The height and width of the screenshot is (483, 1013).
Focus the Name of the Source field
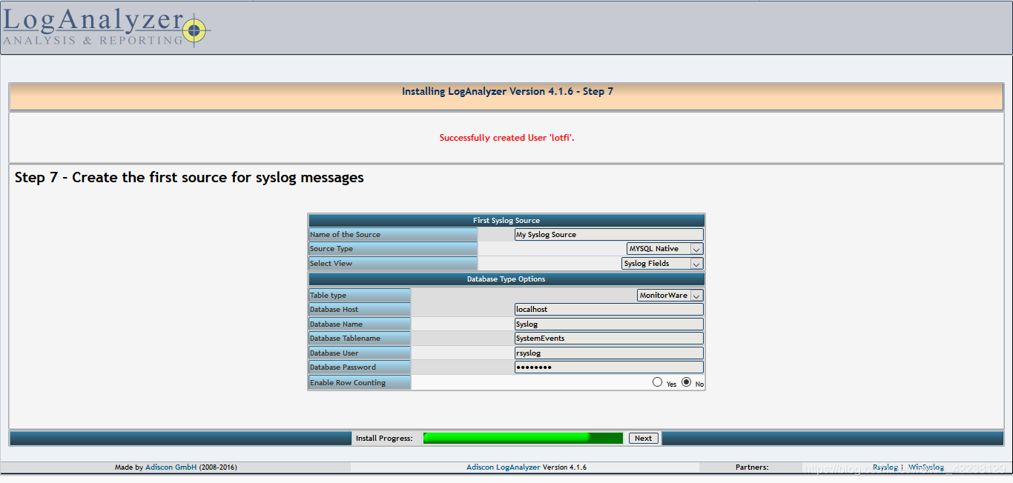point(609,235)
